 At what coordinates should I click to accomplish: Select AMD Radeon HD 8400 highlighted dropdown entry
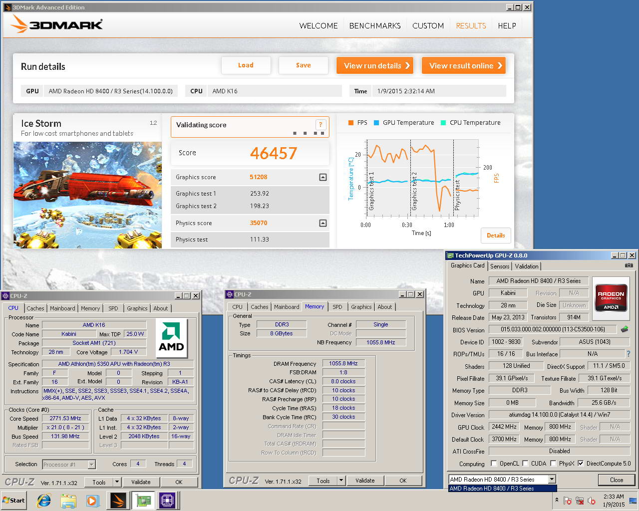(502, 489)
